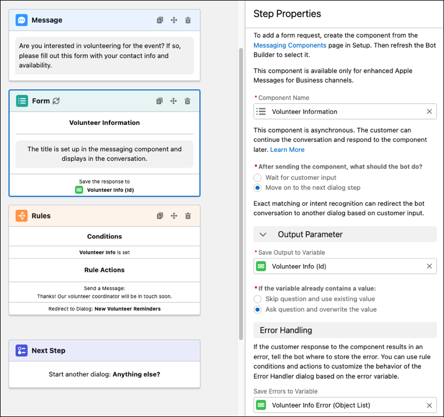
Task: Copy the Rules step
Action: pos(160,216)
